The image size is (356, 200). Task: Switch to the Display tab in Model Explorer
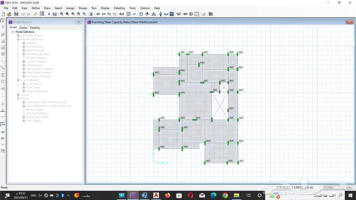(23, 28)
